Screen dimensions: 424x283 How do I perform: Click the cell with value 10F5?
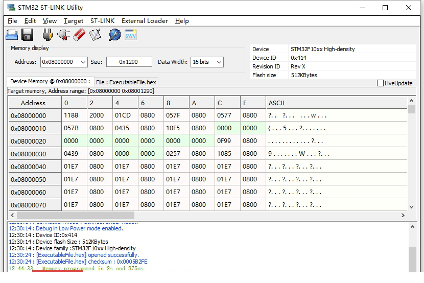[177, 128]
